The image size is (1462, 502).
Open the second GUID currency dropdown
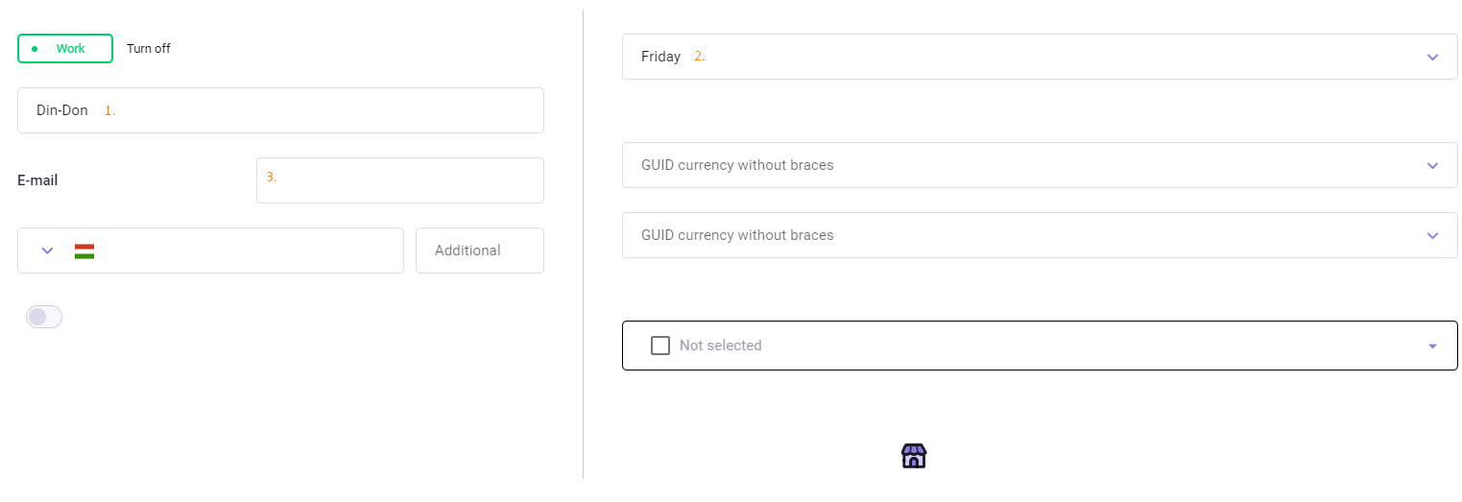click(x=1040, y=235)
